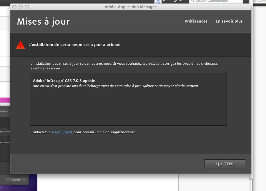The height and width of the screenshot is (191, 266).
Task: Open Préférences in Application Manager
Action: click(x=196, y=21)
